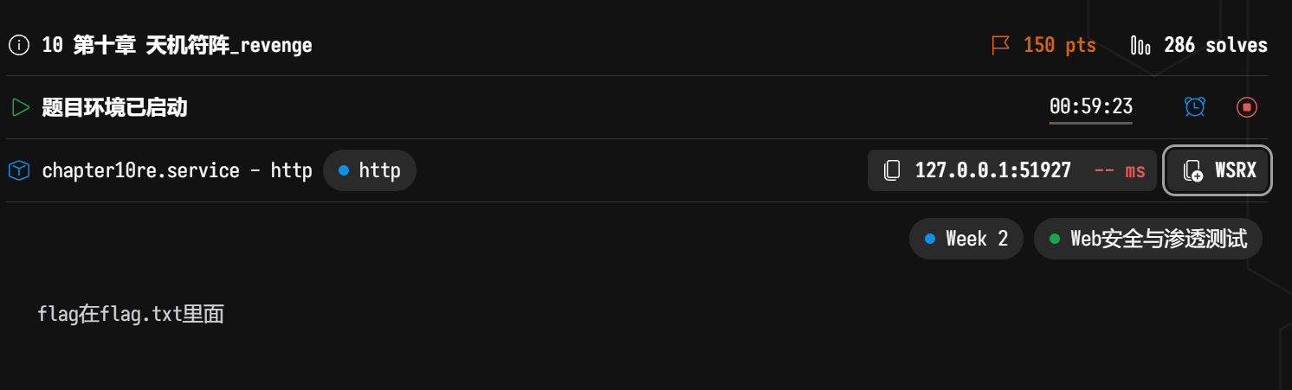Viewport: 1292px width, 390px height.
Task: Stop the environment with the red stop icon
Action: (x=1247, y=107)
